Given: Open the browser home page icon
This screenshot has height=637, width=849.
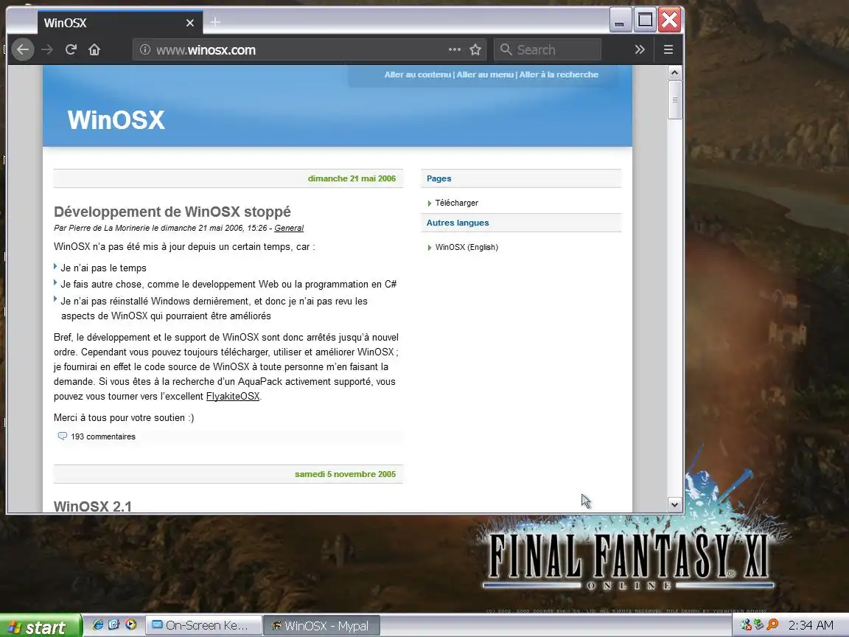Looking at the screenshot, I should (94, 50).
